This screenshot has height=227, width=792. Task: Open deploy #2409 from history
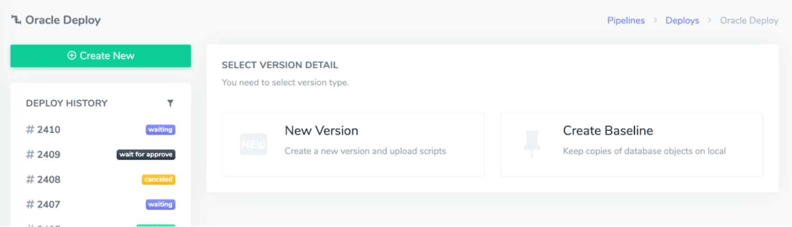pos(48,155)
